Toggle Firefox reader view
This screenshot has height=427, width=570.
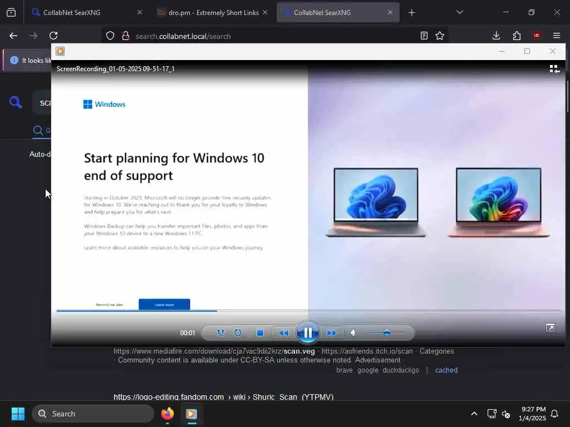point(424,36)
